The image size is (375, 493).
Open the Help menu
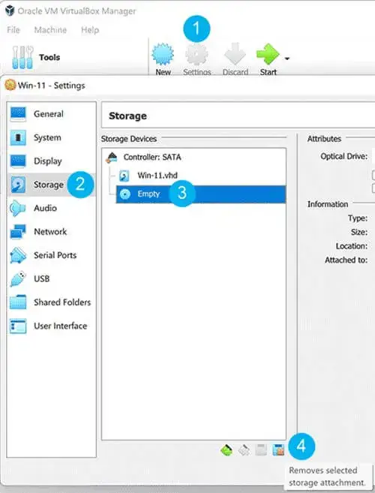coord(90,30)
